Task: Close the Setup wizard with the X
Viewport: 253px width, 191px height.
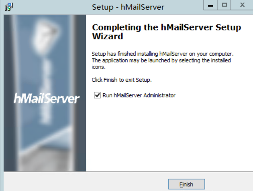Action: (242, 5)
